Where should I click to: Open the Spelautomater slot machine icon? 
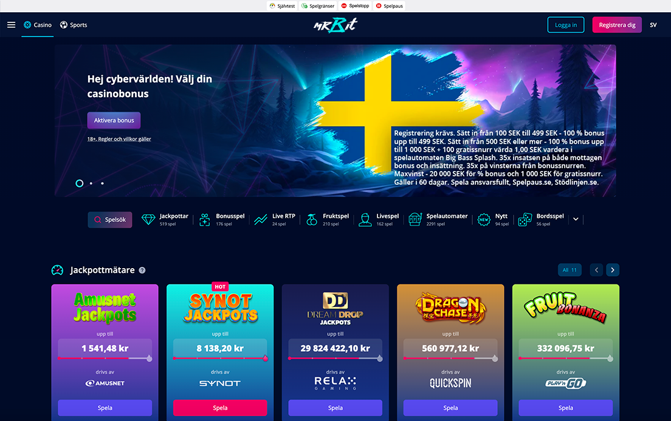415,220
